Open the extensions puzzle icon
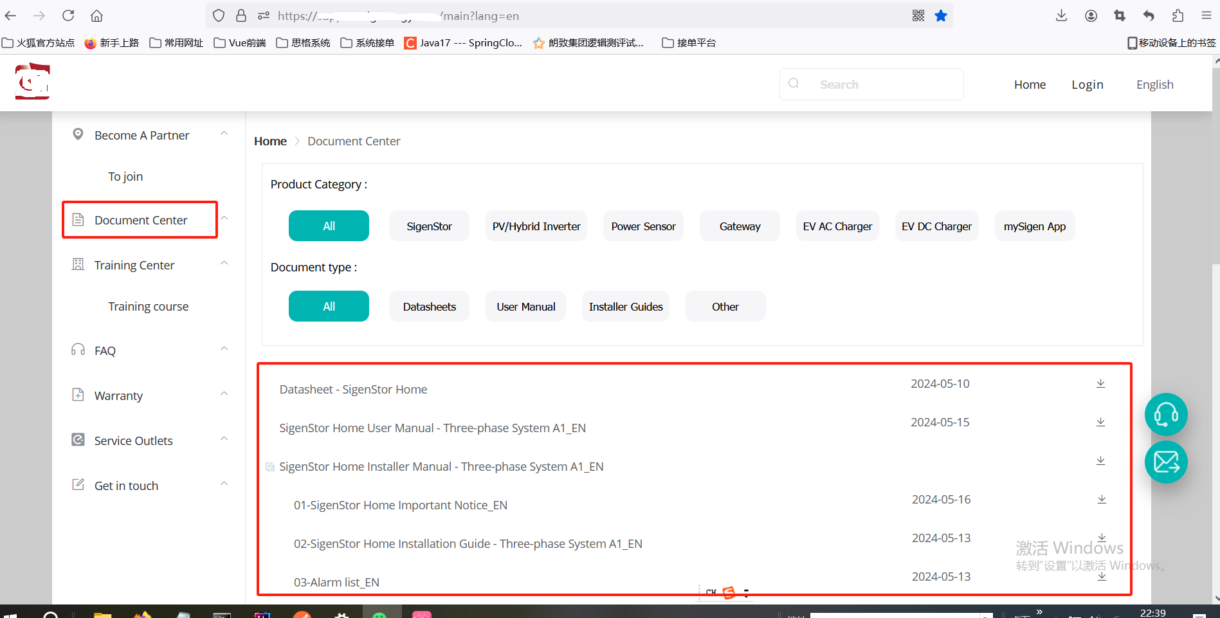This screenshot has height=618, width=1220. coord(1178,15)
